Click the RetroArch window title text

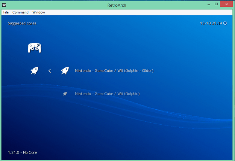point(117,4)
